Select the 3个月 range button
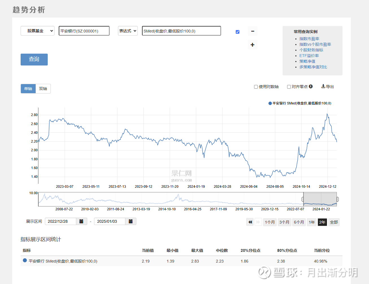The width and height of the screenshot is (369, 284). tap(284, 222)
